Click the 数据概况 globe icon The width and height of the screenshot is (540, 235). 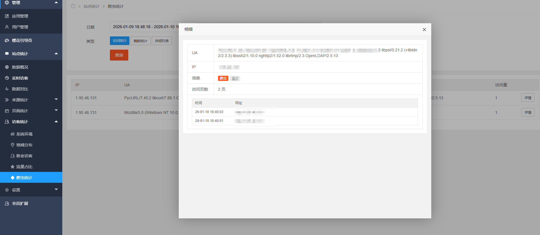(7, 67)
